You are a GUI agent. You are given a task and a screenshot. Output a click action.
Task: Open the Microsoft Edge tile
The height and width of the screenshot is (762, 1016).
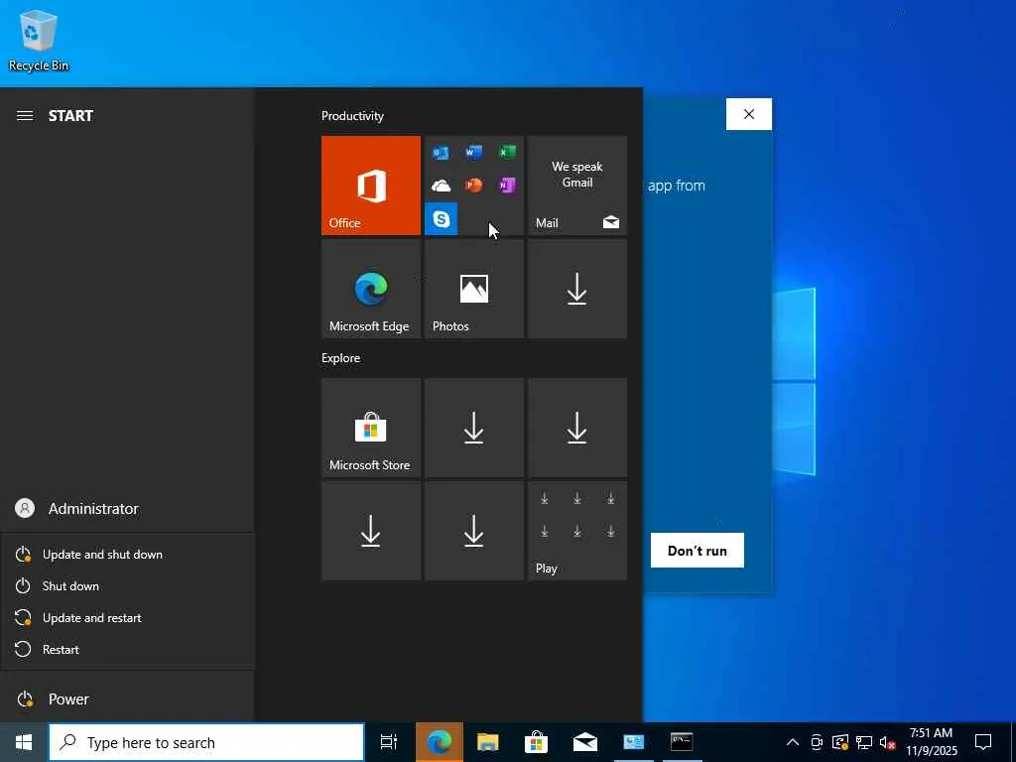(371, 289)
